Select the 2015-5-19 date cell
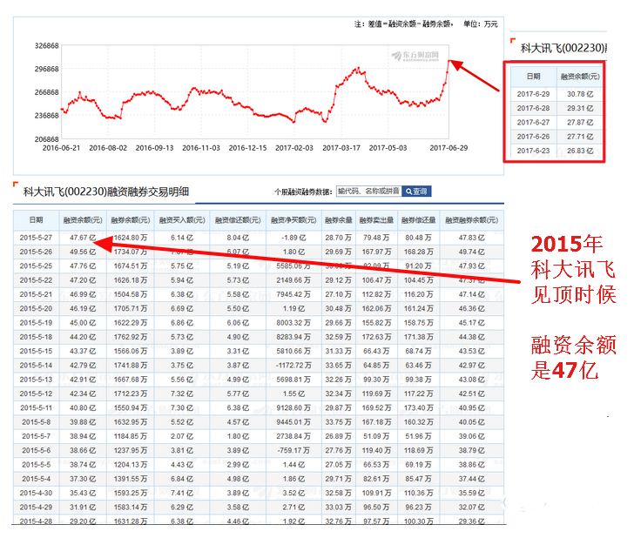The width and height of the screenshot is (634, 538). point(36,323)
